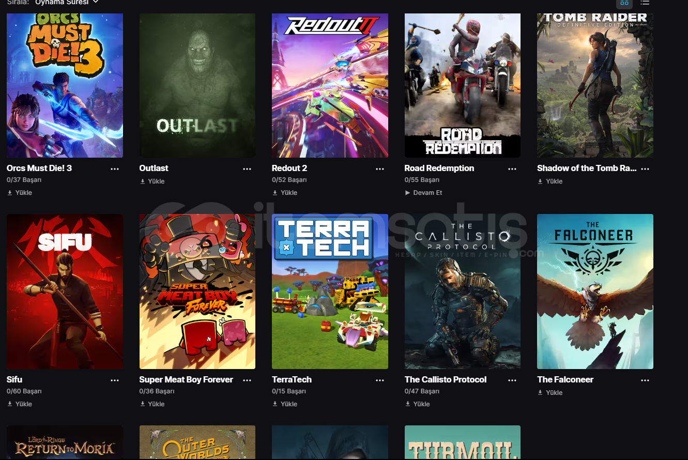
Task: Click Yükle under Outlast
Action: [152, 181]
